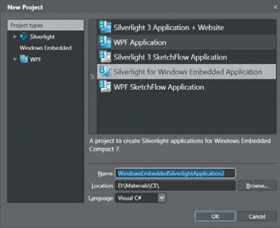This screenshot has height=228, width=280.
Task: Choose Silverlight for Windows Embedded Application template
Action: pyautogui.click(x=186, y=72)
